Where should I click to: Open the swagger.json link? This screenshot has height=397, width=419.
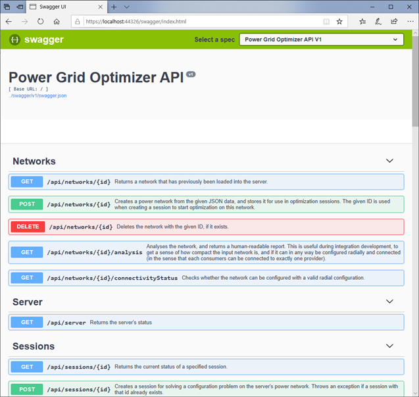point(37,95)
